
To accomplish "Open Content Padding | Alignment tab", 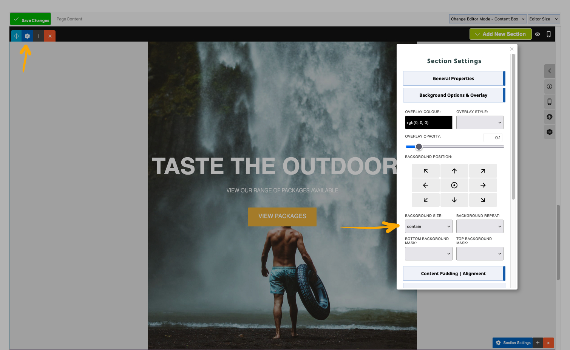I will pyautogui.click(x=453, y=274).
